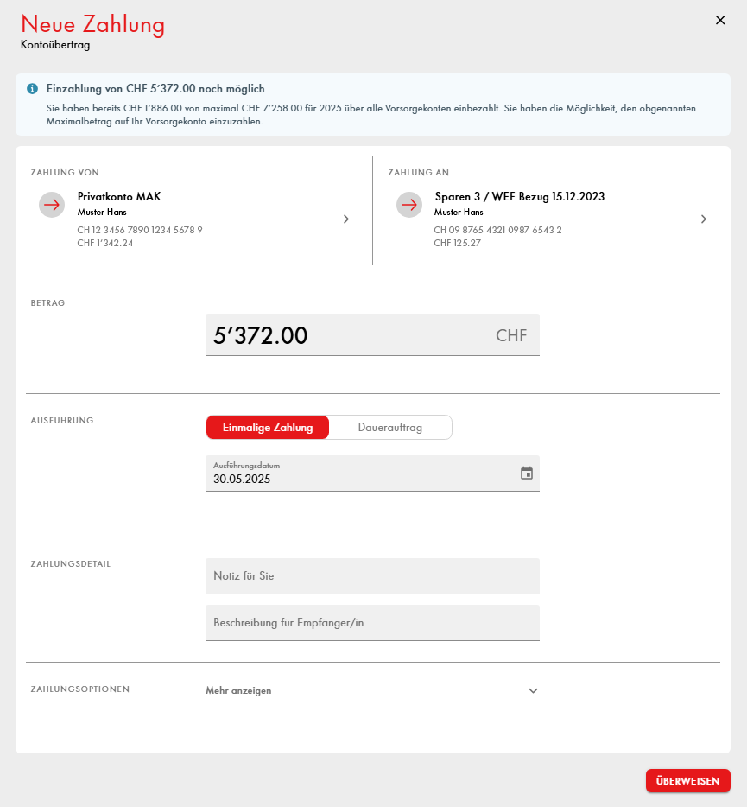Click the blue info icon in the banner
Viewport: 747px width, 807px height.
[32, 88]
